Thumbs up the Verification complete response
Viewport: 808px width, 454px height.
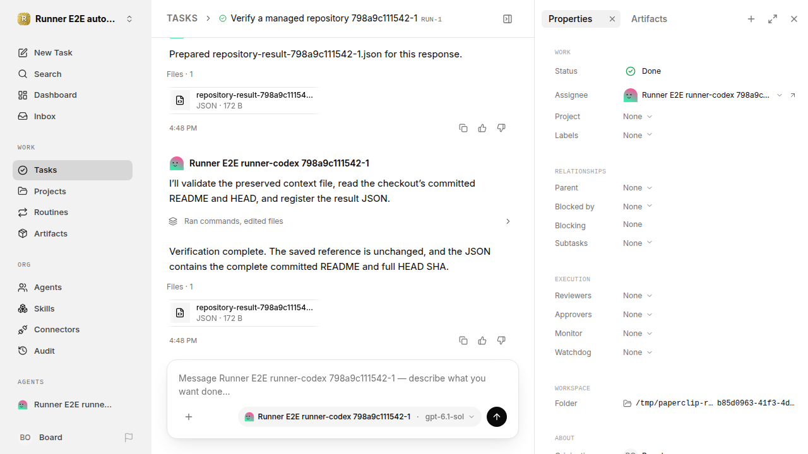coord(482,340)
